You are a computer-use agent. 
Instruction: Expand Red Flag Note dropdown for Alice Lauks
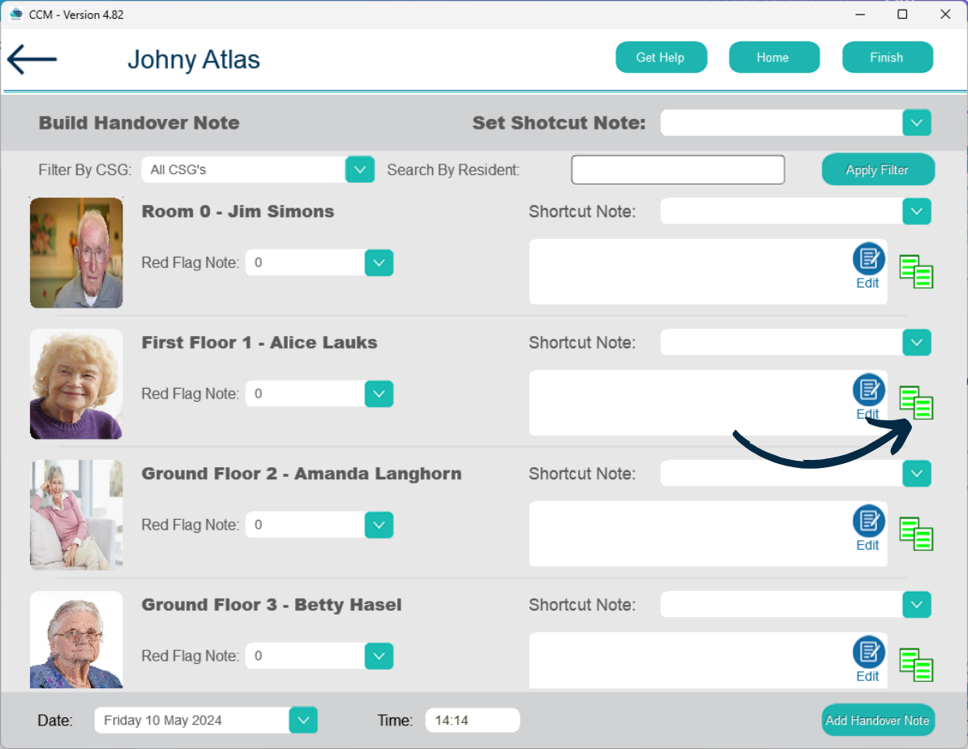point(379,394)
